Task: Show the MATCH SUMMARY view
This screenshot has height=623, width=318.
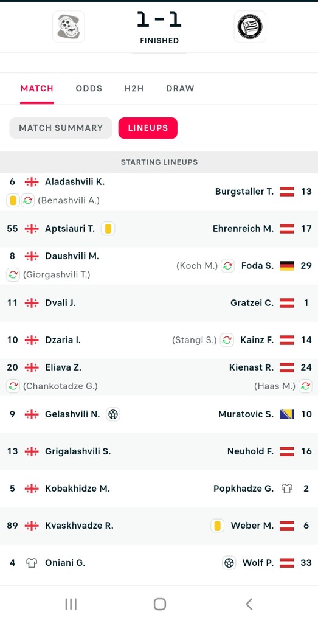Action: 61,128
